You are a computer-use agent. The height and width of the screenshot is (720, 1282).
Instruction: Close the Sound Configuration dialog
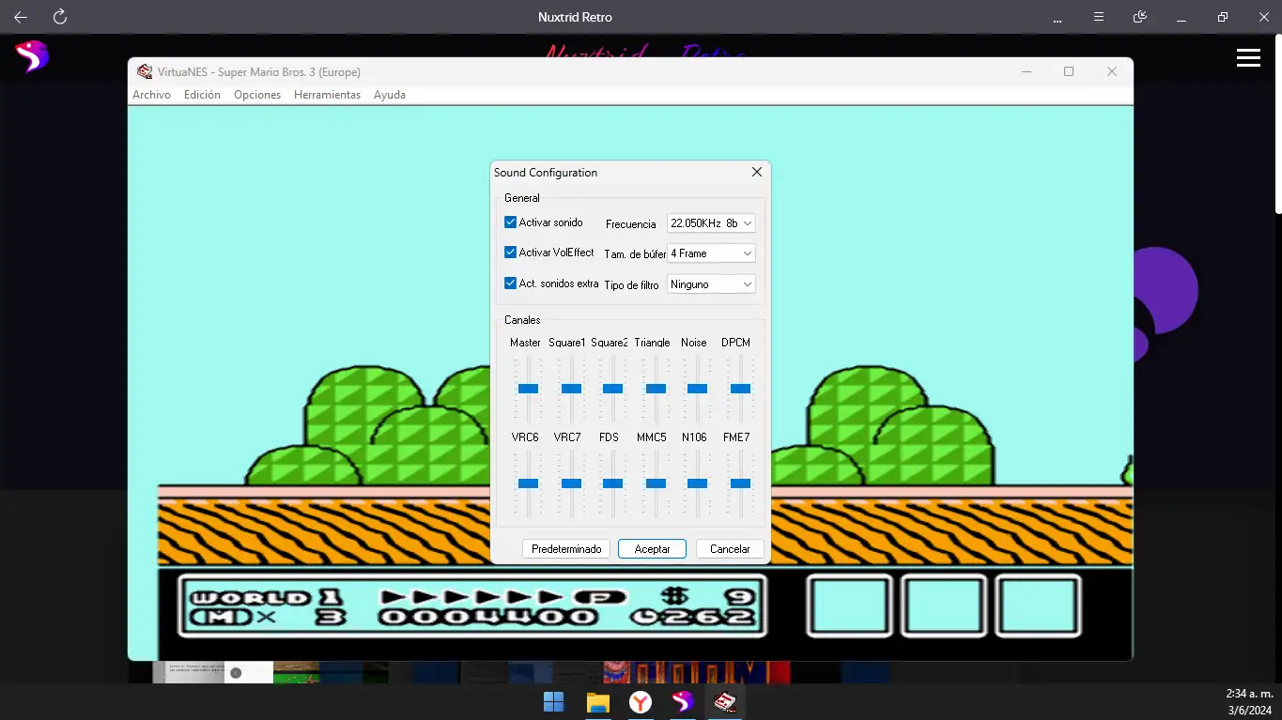tap(757, 172)
